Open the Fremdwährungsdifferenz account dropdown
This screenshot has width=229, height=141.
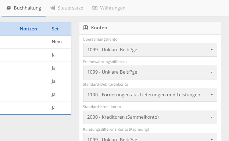150,72
